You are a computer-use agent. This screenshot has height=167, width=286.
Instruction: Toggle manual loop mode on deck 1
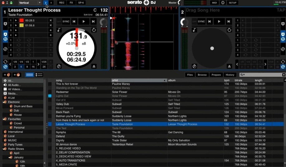pyautogui.click(x=5, y=62)
